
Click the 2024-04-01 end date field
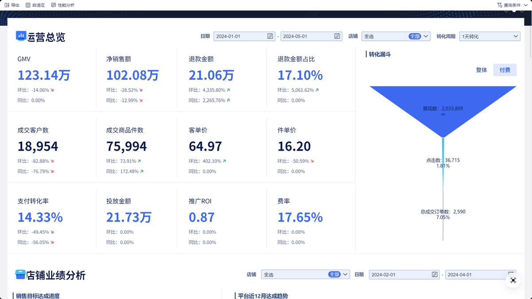pos(481,275)
